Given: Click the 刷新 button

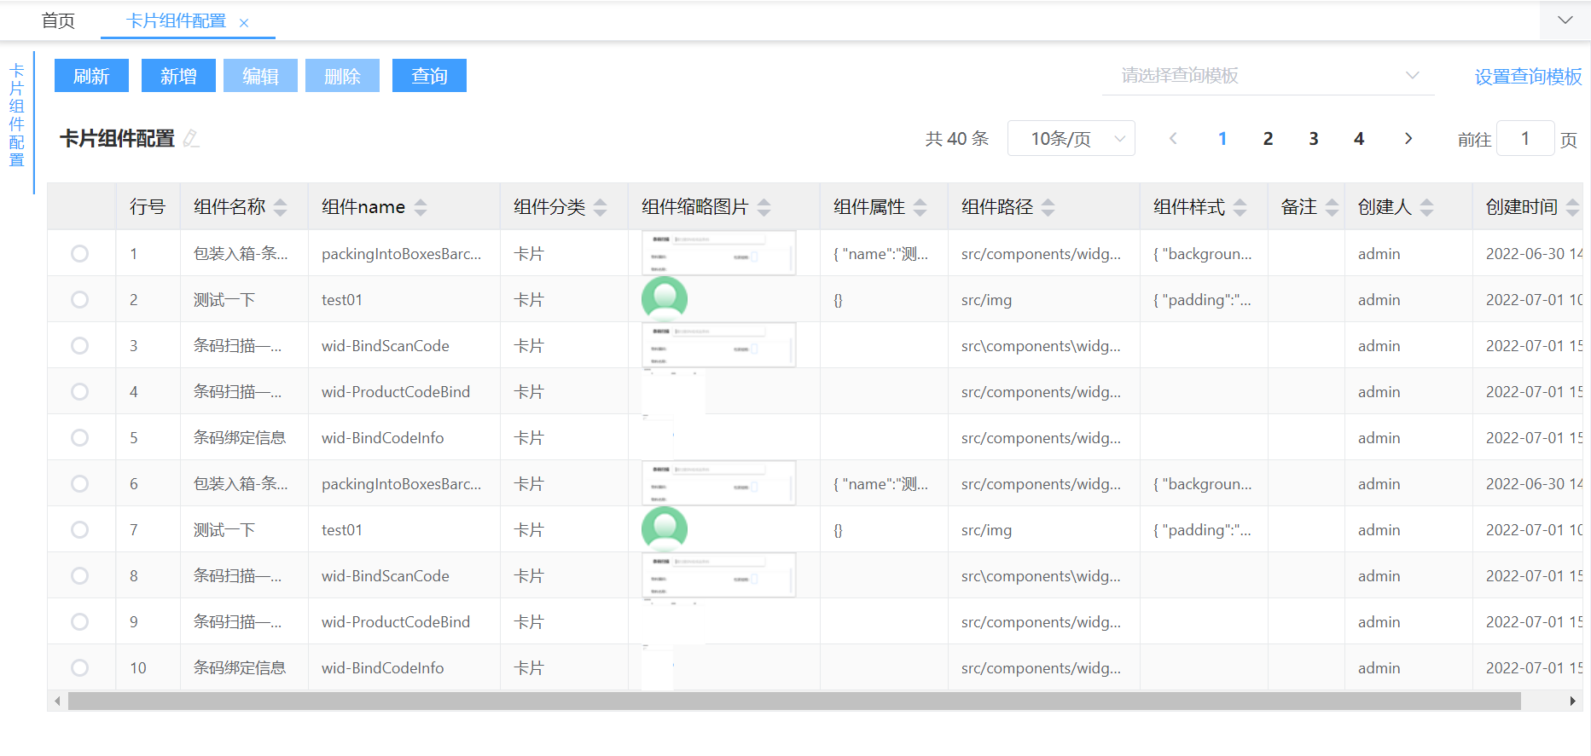Looking at the screenshot, I should (x=91, y=76).
